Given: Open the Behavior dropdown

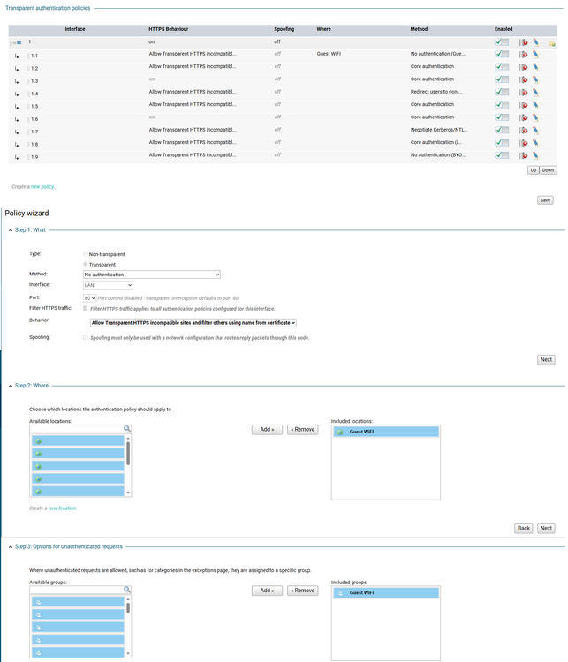Looking at the screenshot, I should point(193,322).
